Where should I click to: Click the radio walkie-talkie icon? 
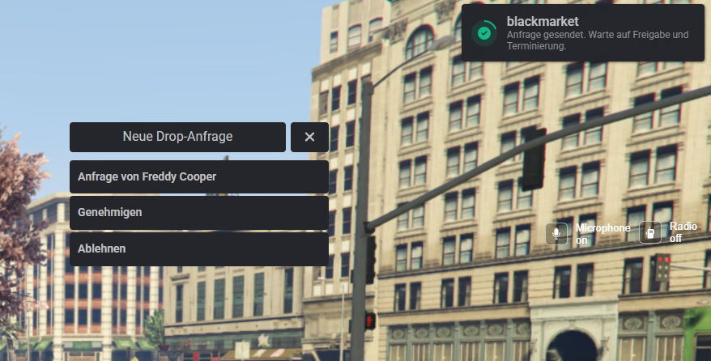pyautogui.click(x=650, y=233)
